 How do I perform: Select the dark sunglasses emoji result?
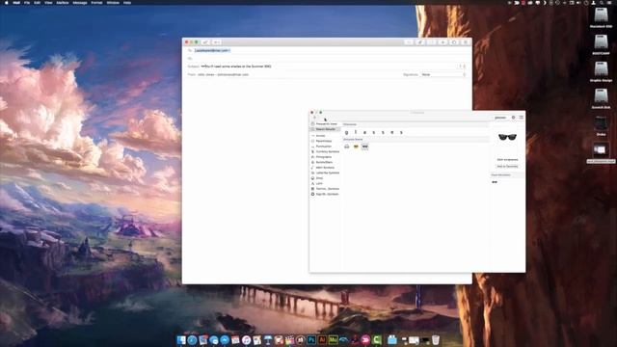[x=364, y=147]
